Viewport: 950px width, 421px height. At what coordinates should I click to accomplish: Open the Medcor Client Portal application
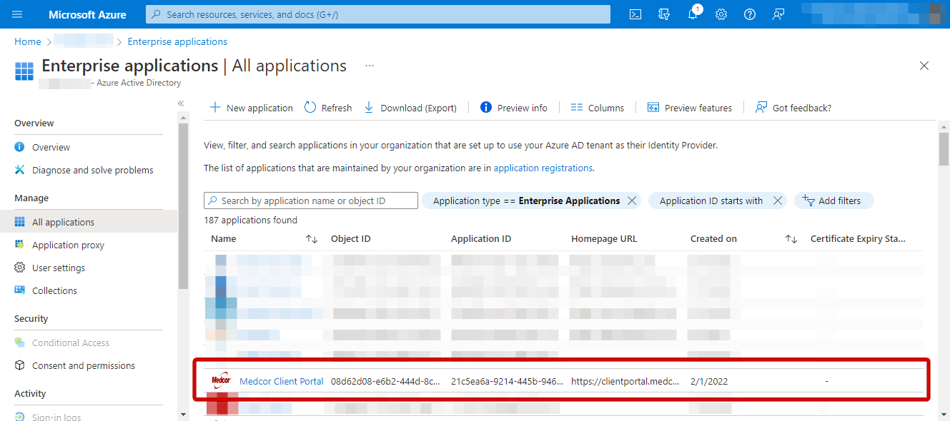(x=282, y=381)
